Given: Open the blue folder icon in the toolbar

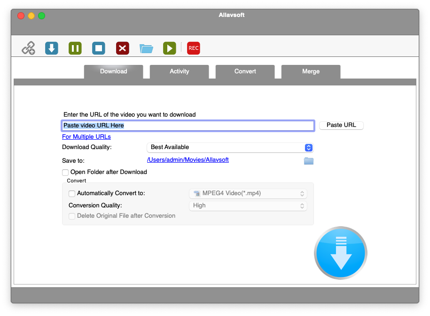Looking at the screenshot, I should click(x=146, y=48).
